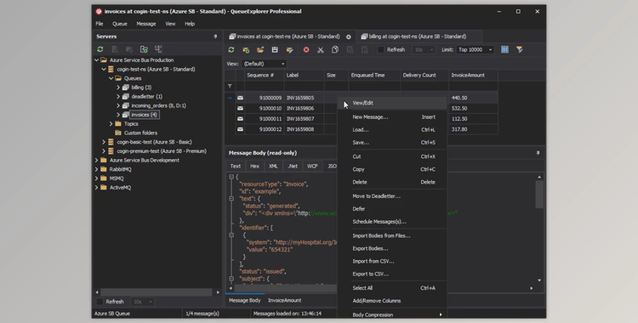Collapse the Azure Service Bus Production folder

tap(96, 60)
